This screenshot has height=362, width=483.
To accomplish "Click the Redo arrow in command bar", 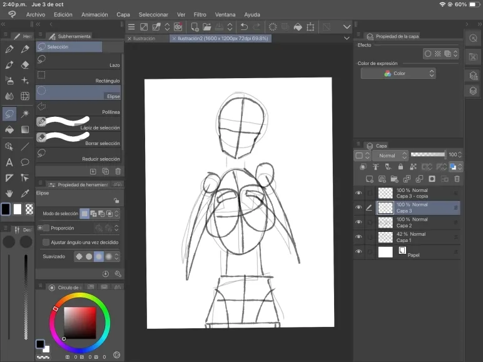I will coord(257,27).
